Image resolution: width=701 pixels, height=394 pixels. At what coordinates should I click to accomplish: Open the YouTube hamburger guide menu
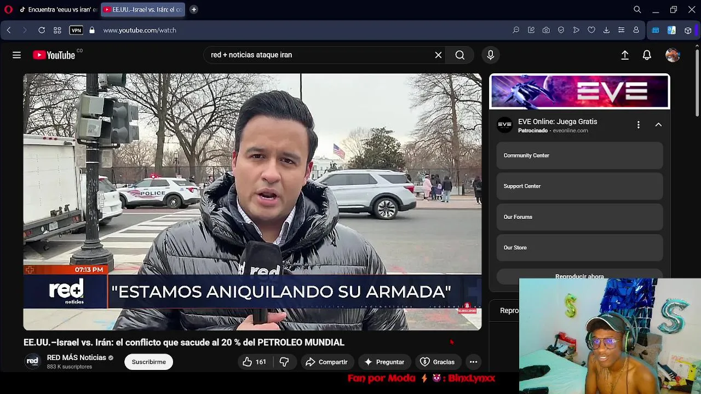click(16, 55)
